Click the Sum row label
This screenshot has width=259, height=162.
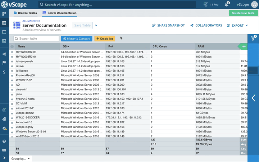tap(244, 140)
